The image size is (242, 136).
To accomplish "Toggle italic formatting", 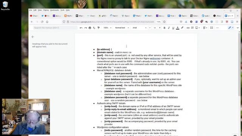I will pyautogui.click(x=169, y=28).
